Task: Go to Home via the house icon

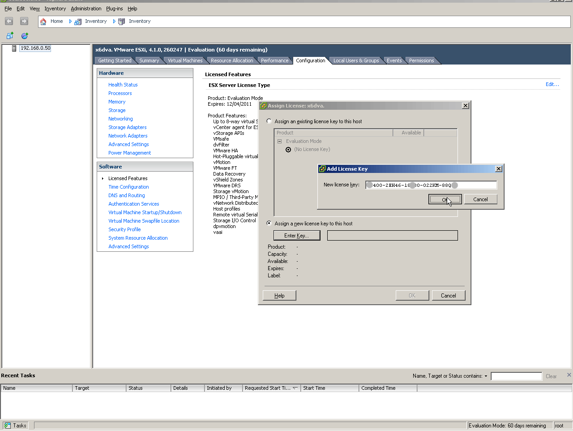Action: pyautogui.click(x=43, y=21)
